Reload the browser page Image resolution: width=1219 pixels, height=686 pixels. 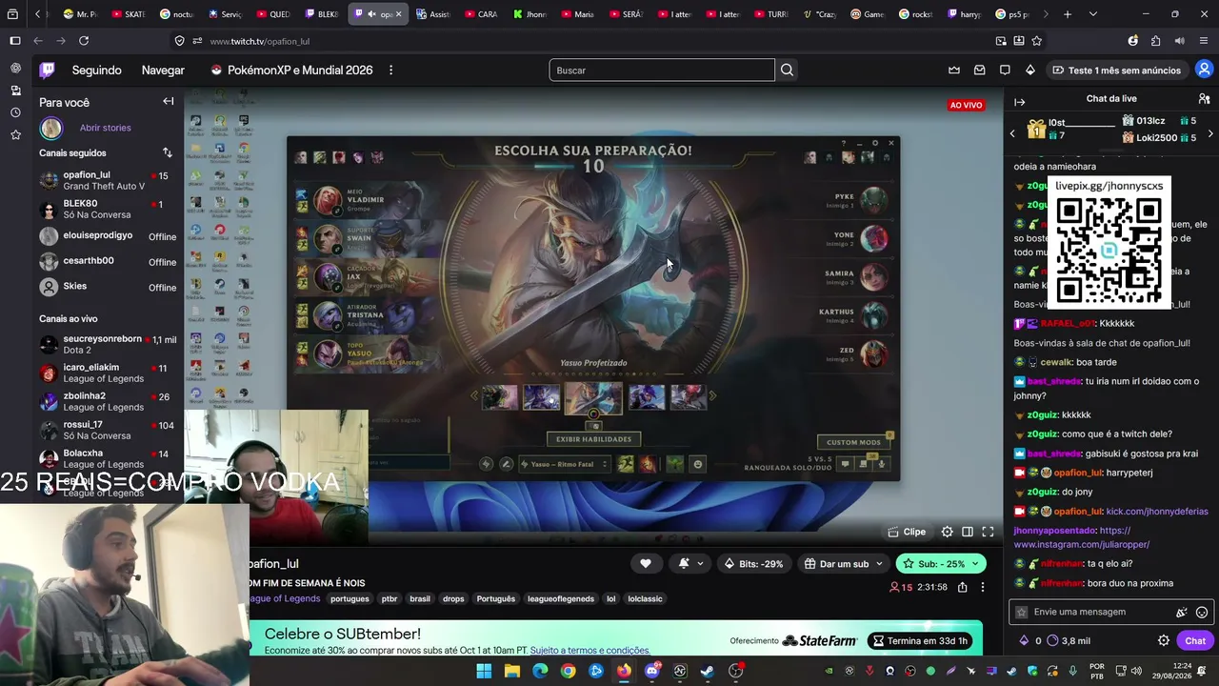click(84, 41)
